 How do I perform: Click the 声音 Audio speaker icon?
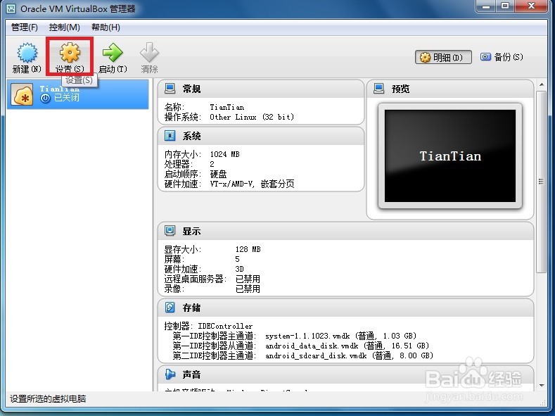170,374
